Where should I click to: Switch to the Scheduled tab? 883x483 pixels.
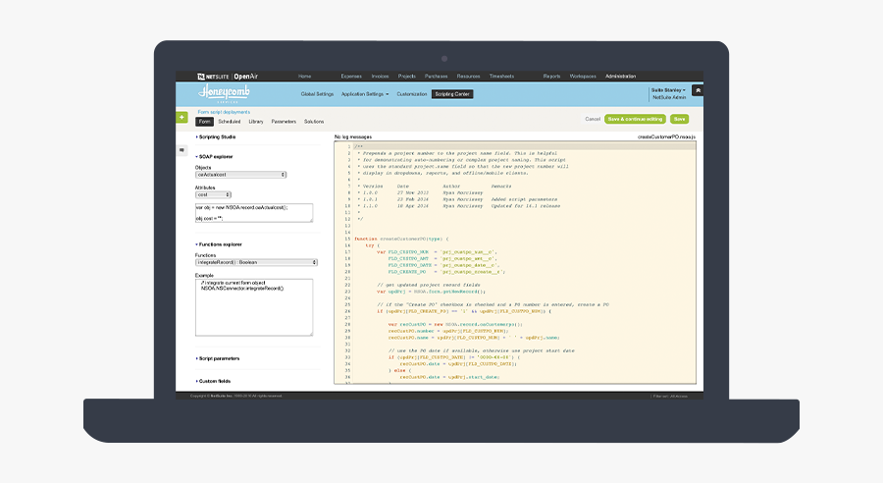[x=230, y=122]
